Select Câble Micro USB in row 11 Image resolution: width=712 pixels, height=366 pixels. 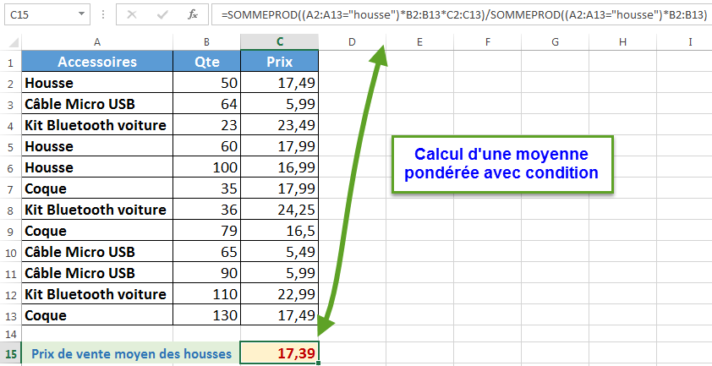97,273
